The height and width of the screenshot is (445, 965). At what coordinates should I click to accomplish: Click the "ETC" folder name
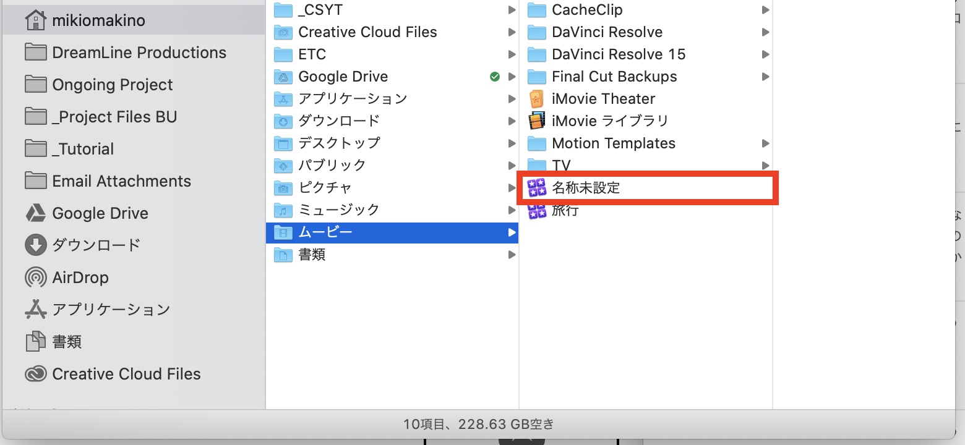312,54
